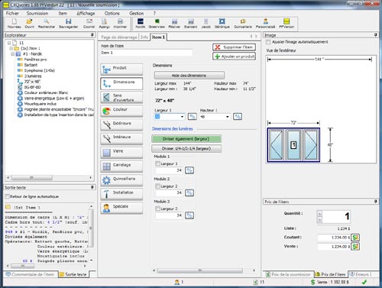Pin the Explorateur panel
Viewport: 382px width, 288px height.
[92, 35]
